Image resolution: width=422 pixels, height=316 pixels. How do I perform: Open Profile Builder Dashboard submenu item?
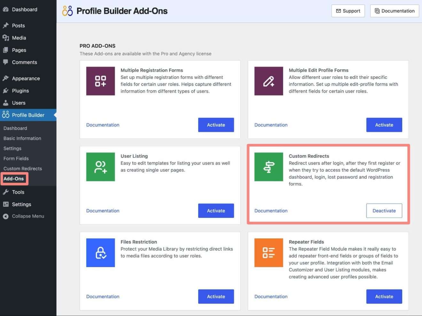point(15,128)
